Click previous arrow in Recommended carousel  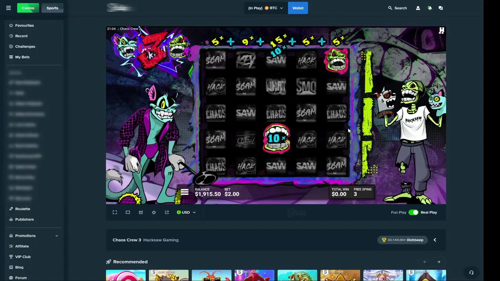(x=425, y=262)
